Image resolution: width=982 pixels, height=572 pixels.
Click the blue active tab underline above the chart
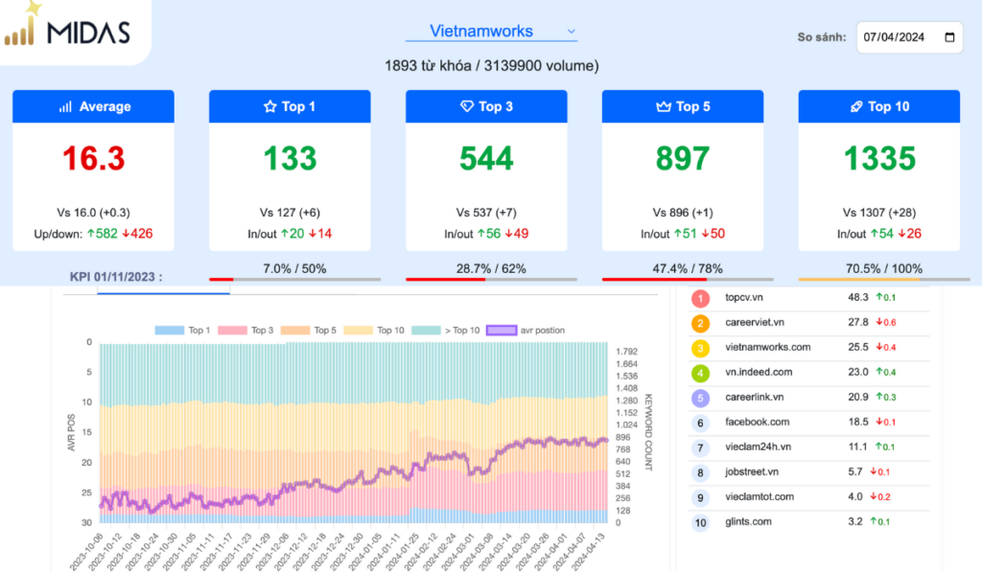coord(163,292)
